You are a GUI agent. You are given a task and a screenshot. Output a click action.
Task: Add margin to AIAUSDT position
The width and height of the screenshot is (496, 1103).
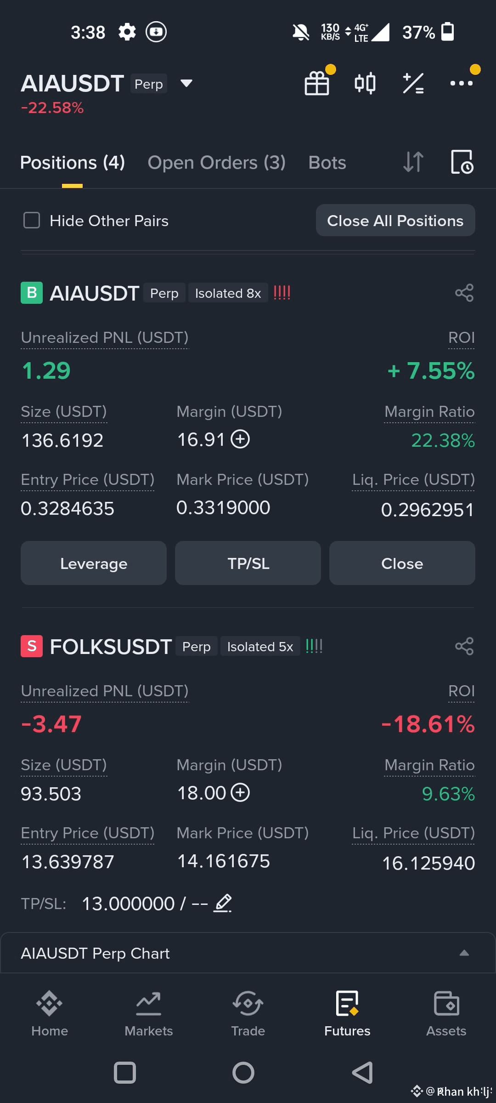tap(240, 439)
